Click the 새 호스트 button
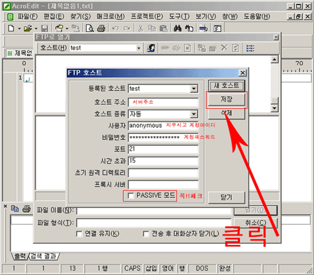The height and width of the screenshot is (275, 314). [x=227, y=85]
